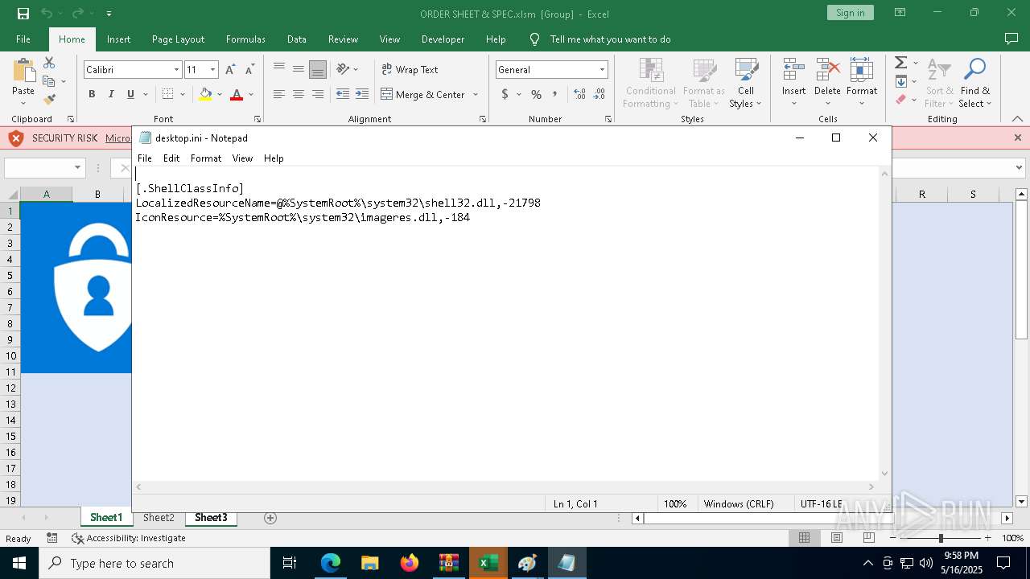Align text to the bottom

pos(318,70)
